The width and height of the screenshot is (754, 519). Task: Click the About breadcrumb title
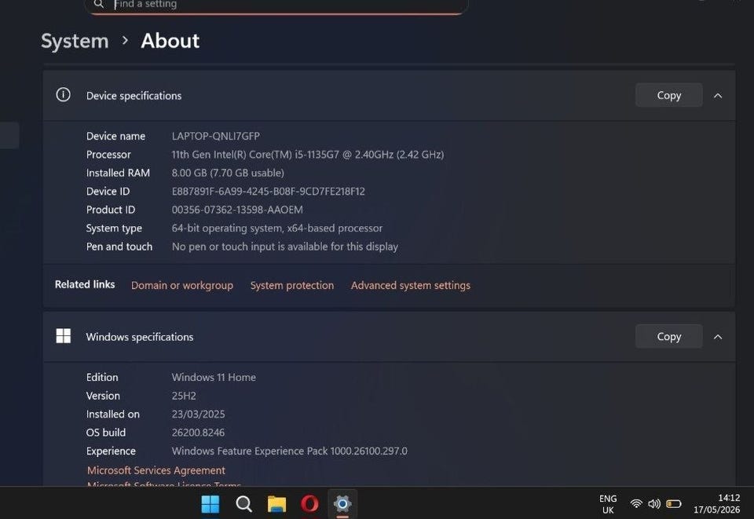click(170, 41)
